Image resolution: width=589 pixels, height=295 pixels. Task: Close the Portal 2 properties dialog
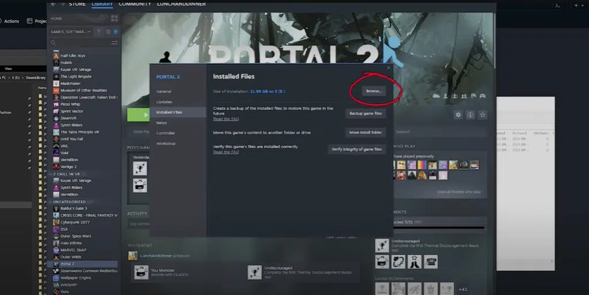(388, 68)
